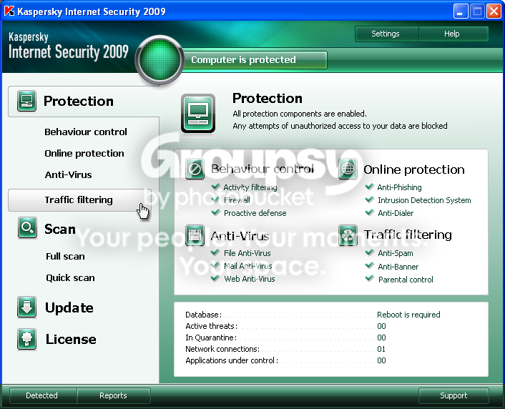Open Intrusion Detection System link
The width and height of the screenshot is (505, 409).
click(424, 200)
